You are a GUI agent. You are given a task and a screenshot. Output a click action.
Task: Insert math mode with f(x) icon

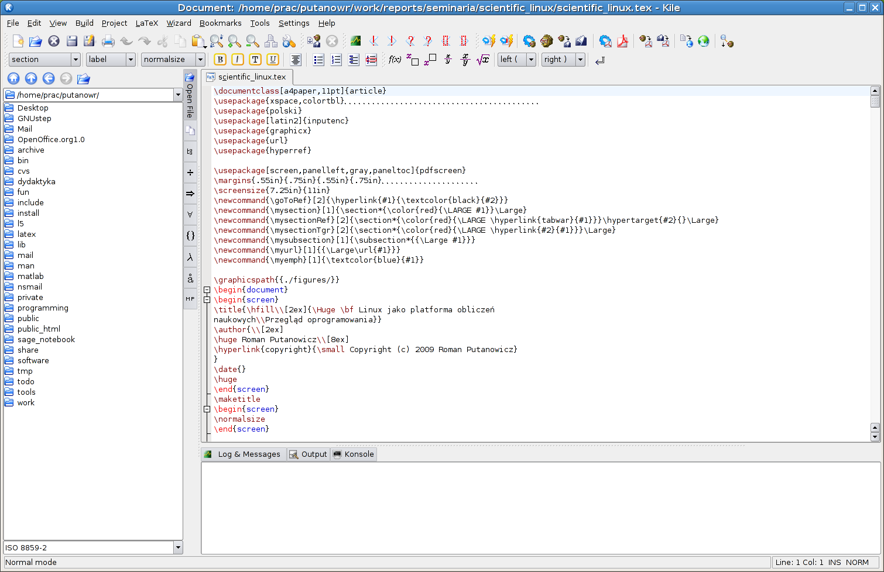(x=395, y=59)
